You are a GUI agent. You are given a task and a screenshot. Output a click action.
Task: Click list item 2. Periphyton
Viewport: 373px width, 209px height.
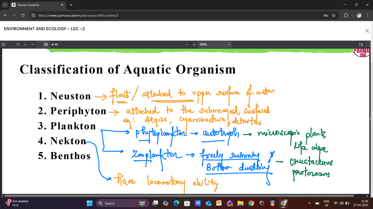coord(72,111)
